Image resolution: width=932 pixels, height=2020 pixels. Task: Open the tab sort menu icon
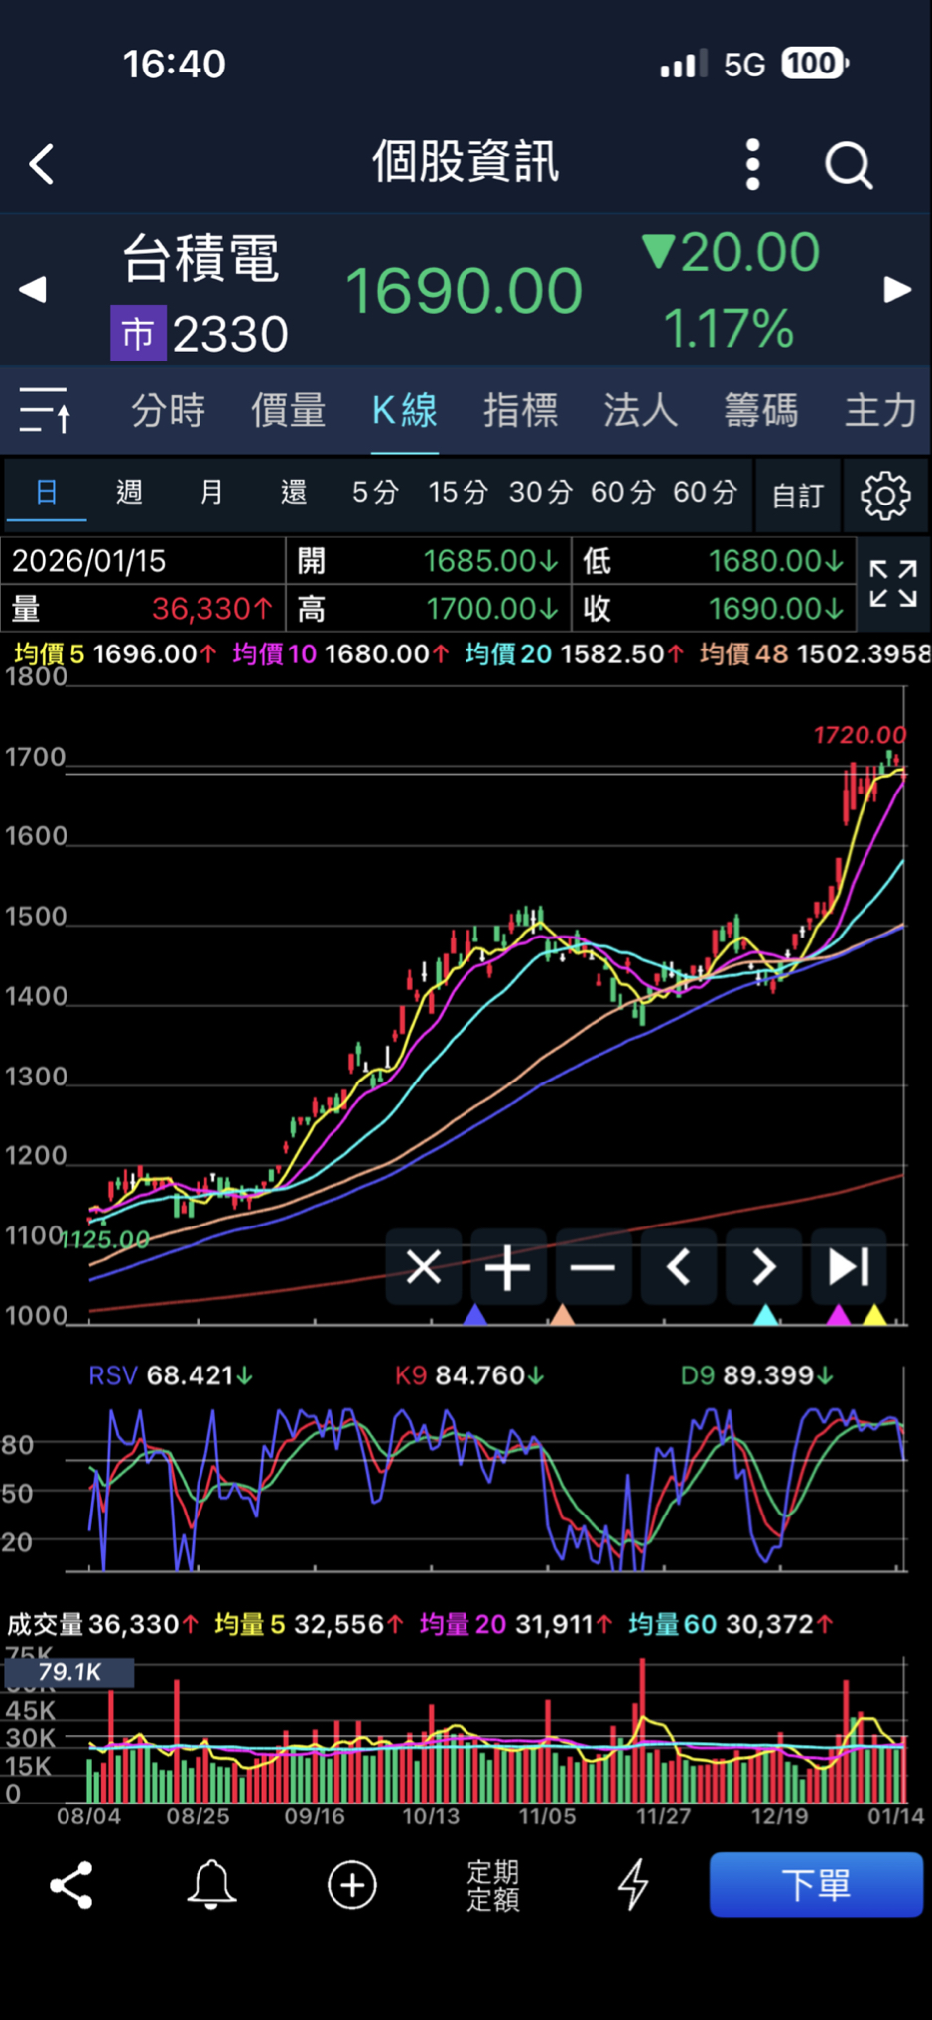46,410
